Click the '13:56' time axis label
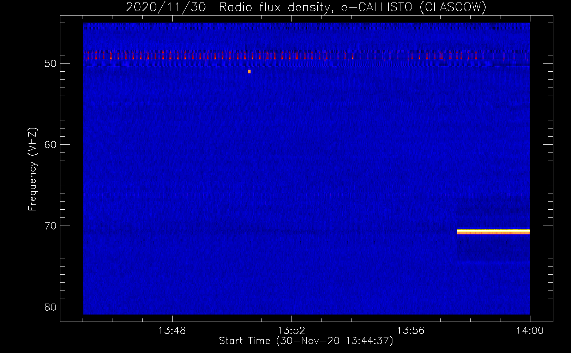Screen dimensions: 571x353 click(410, 331)
